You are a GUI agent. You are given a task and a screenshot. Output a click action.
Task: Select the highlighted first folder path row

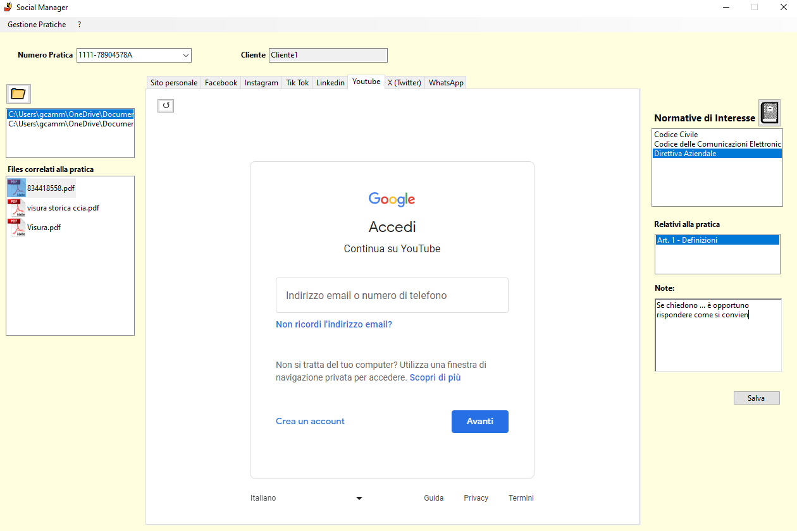[70, 114]
